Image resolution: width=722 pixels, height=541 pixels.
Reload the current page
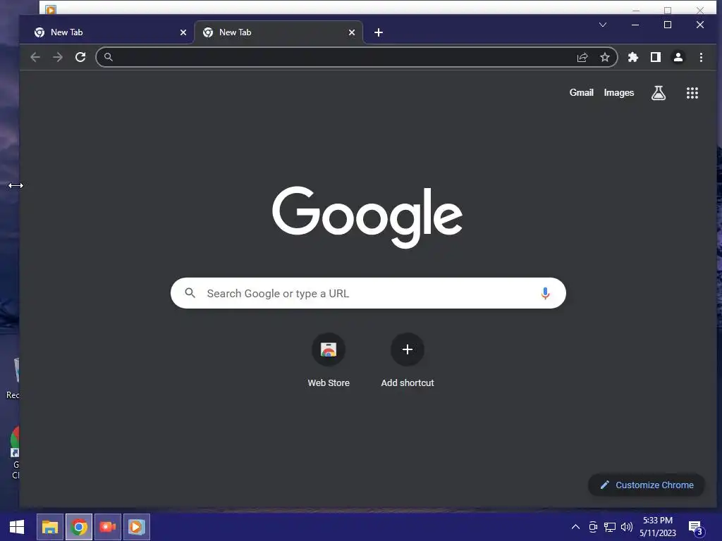(x=80, y=57)
